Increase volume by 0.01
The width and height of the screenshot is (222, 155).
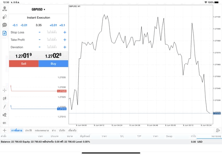53,25
